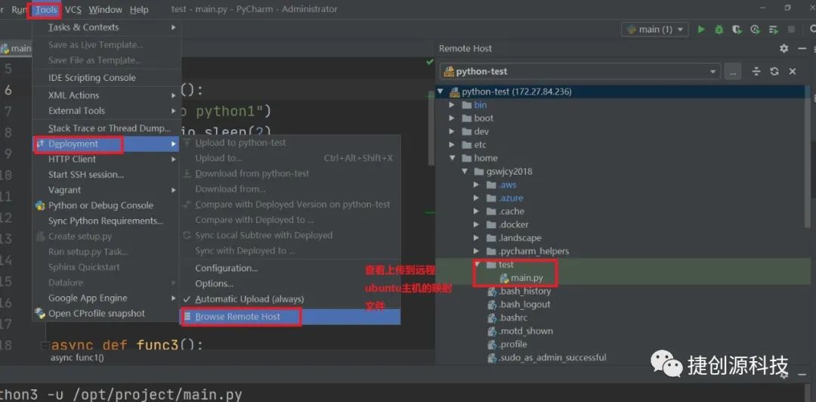Collapse all nodes in the Remote Host tree
Image resolution: width=816 pixels, height=402 pixels.
click(x=756, y=71)
